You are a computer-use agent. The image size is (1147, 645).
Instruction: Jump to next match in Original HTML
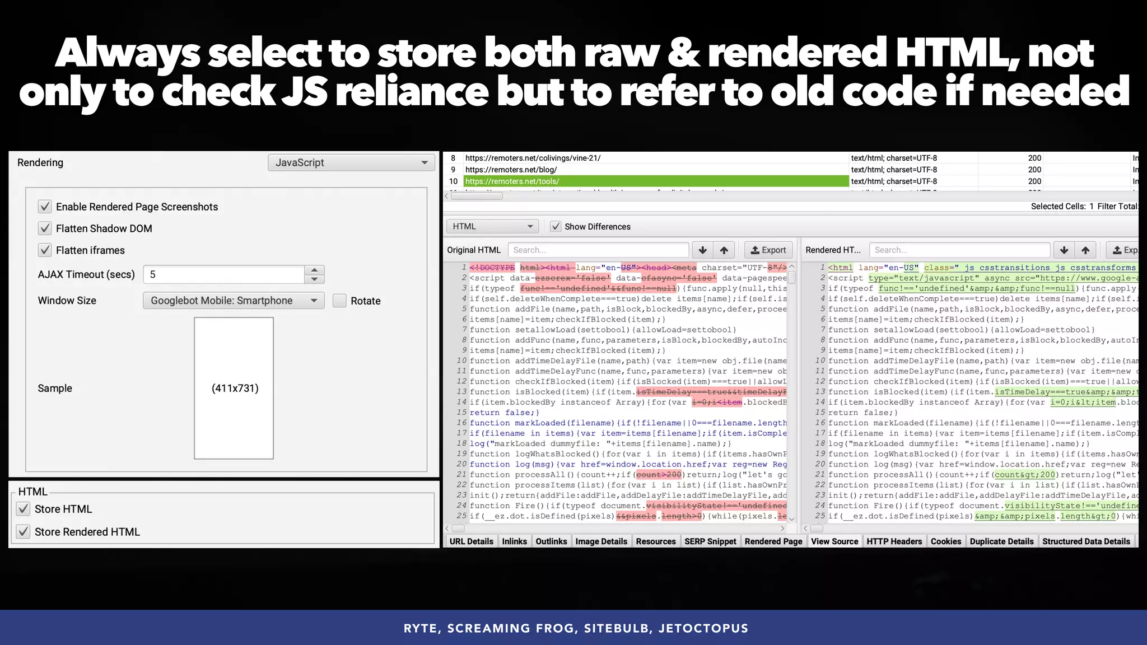[x=703, y=250]
